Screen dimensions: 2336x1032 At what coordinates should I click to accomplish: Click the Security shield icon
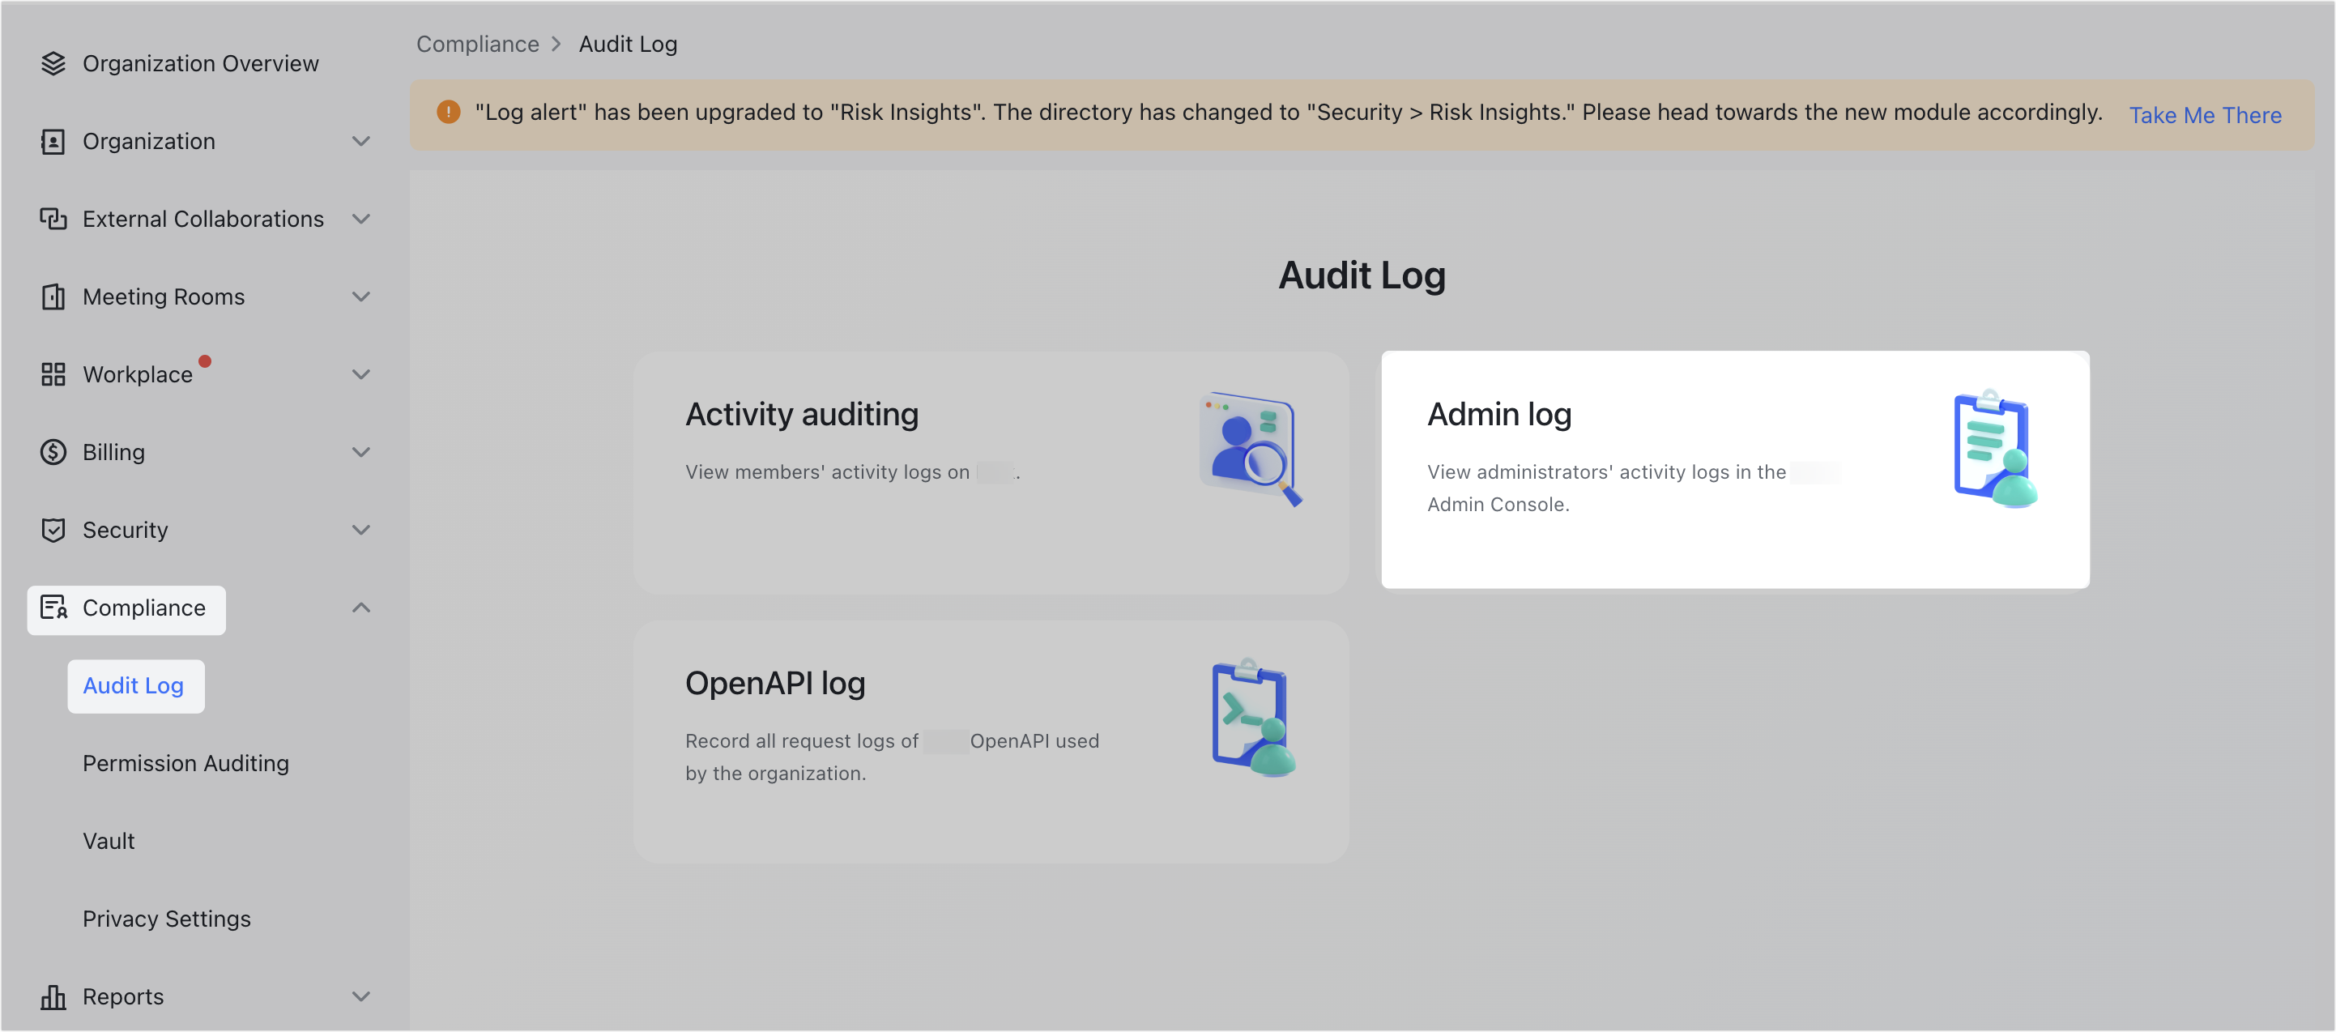click(53, 530)
